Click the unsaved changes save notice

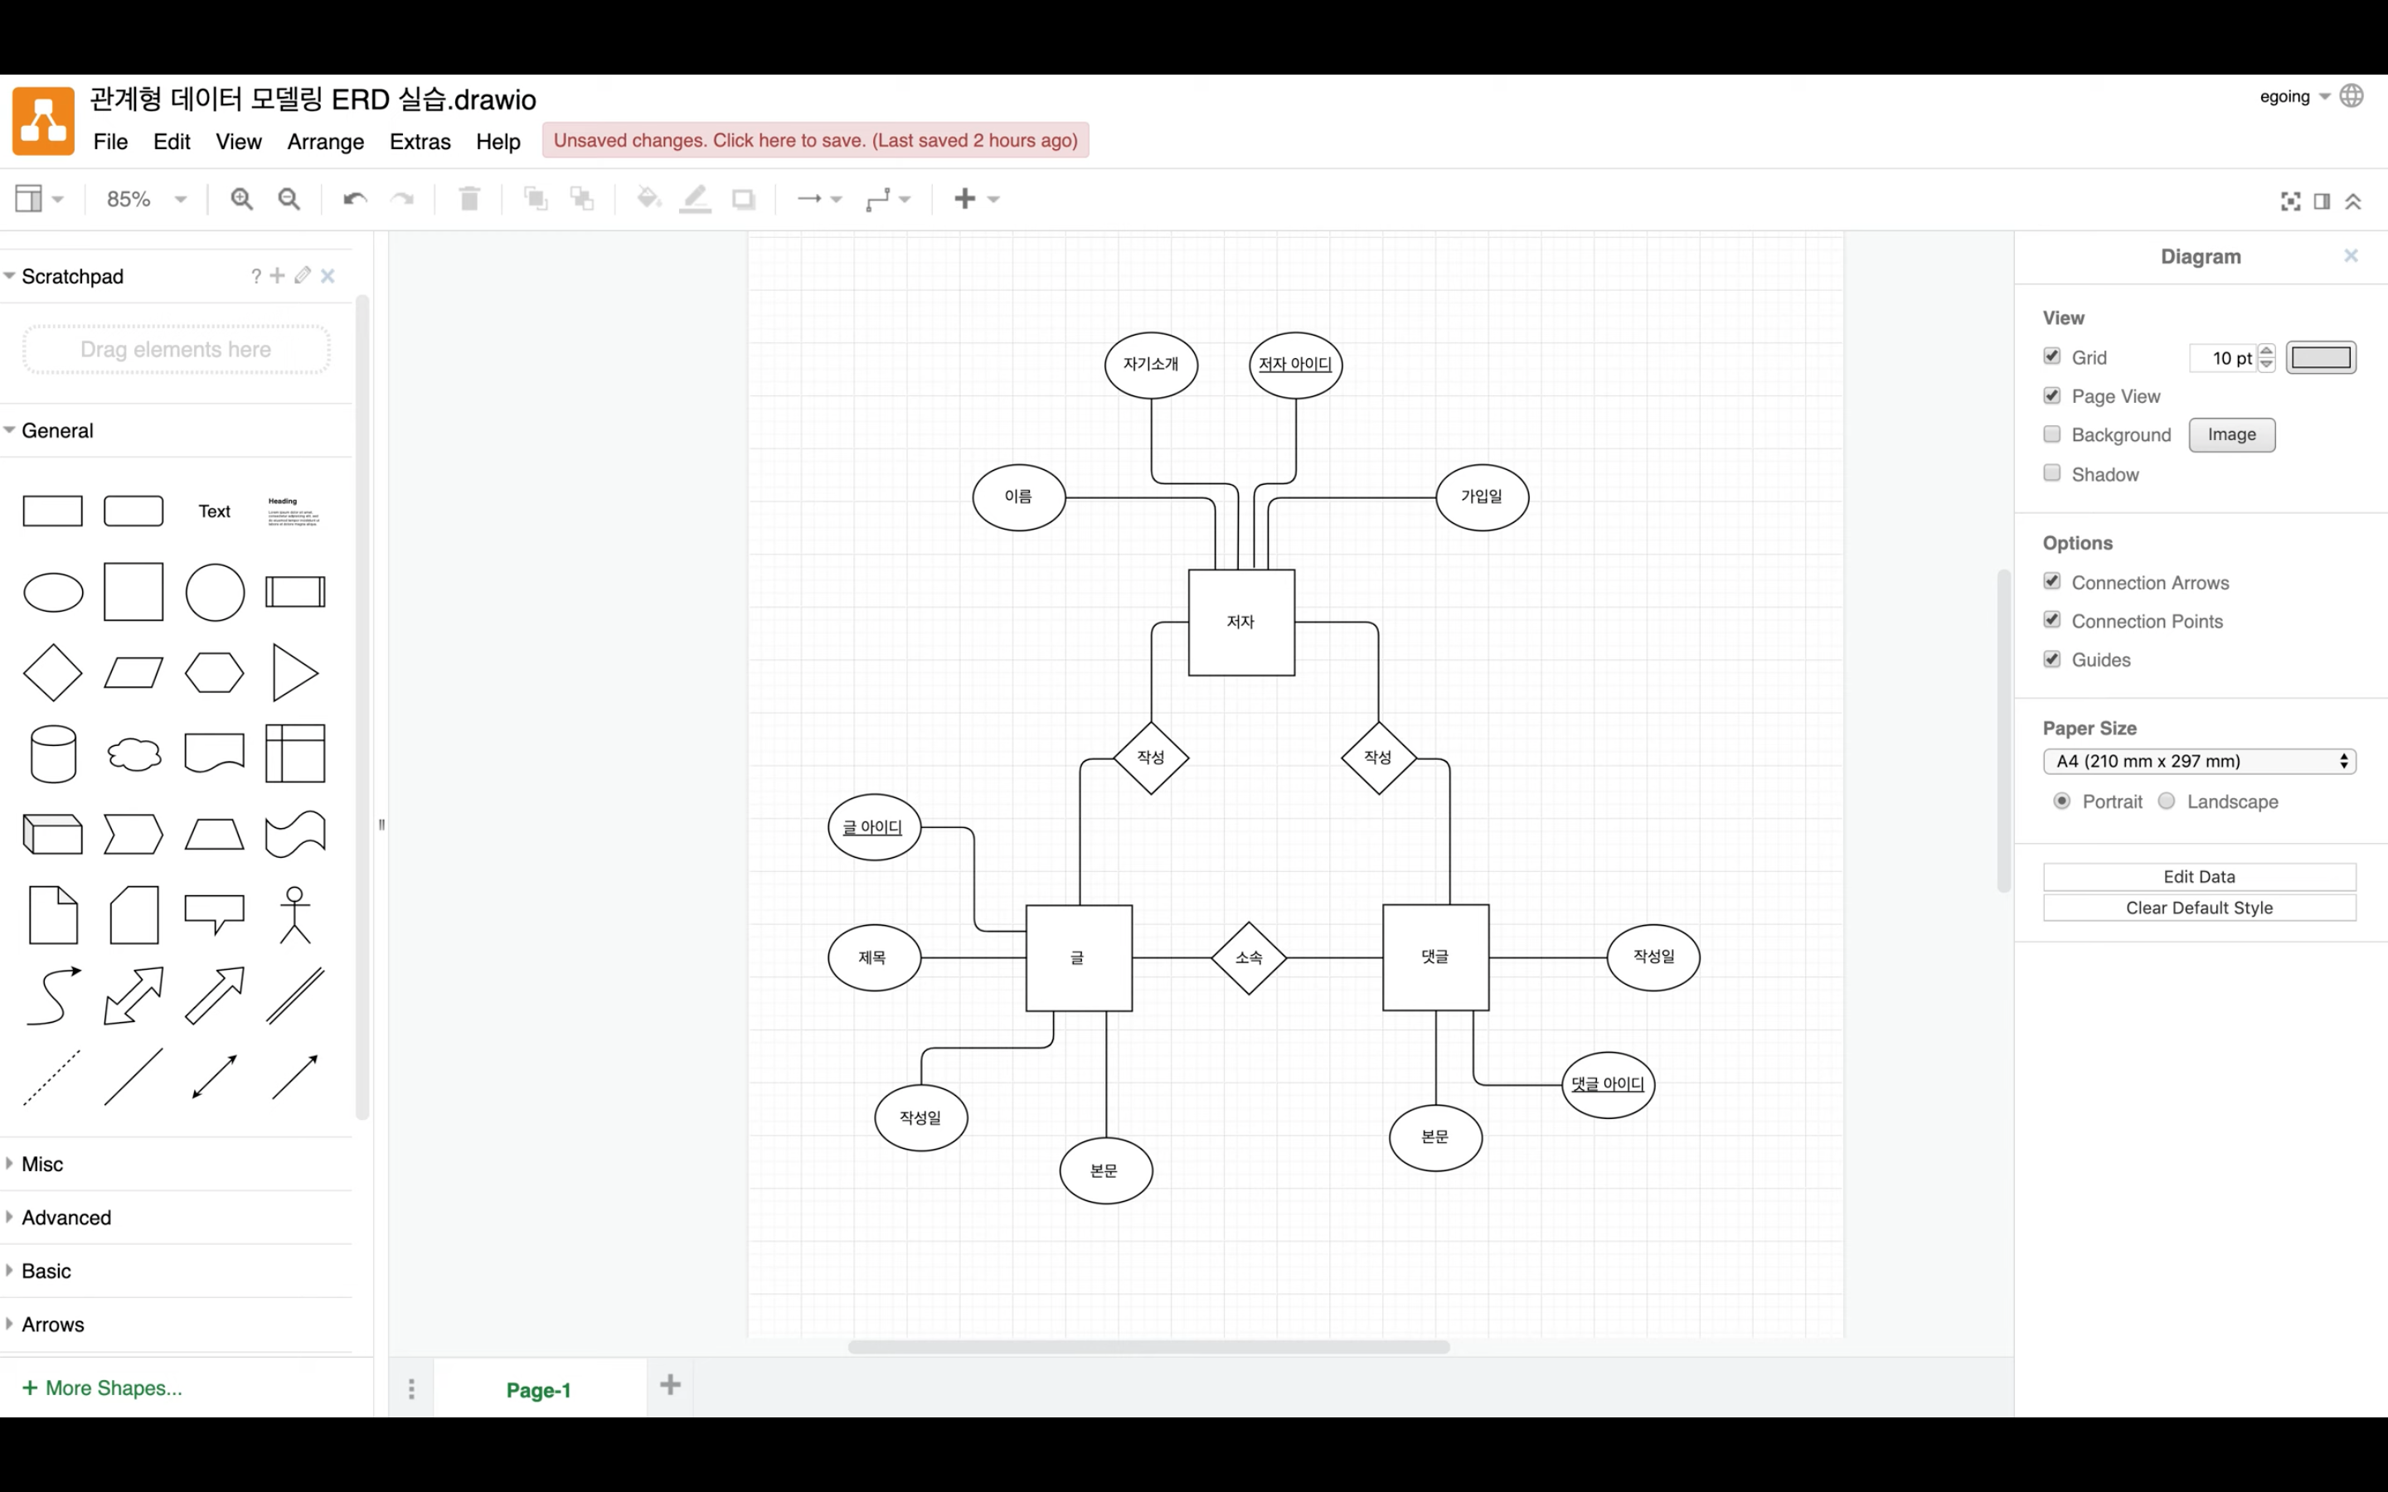[815, 140]
